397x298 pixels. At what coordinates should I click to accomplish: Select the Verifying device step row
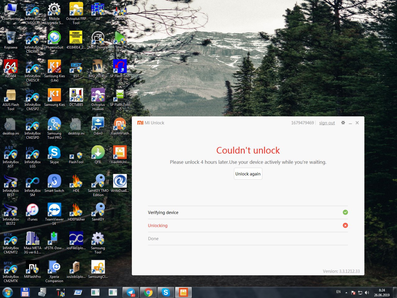[x=248, y=212]
